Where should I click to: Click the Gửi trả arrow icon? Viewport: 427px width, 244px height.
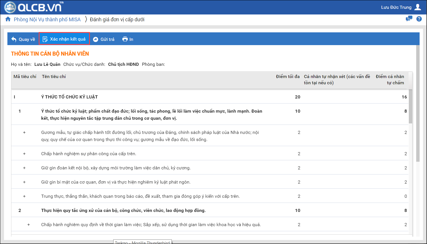(x=96, y=39)
